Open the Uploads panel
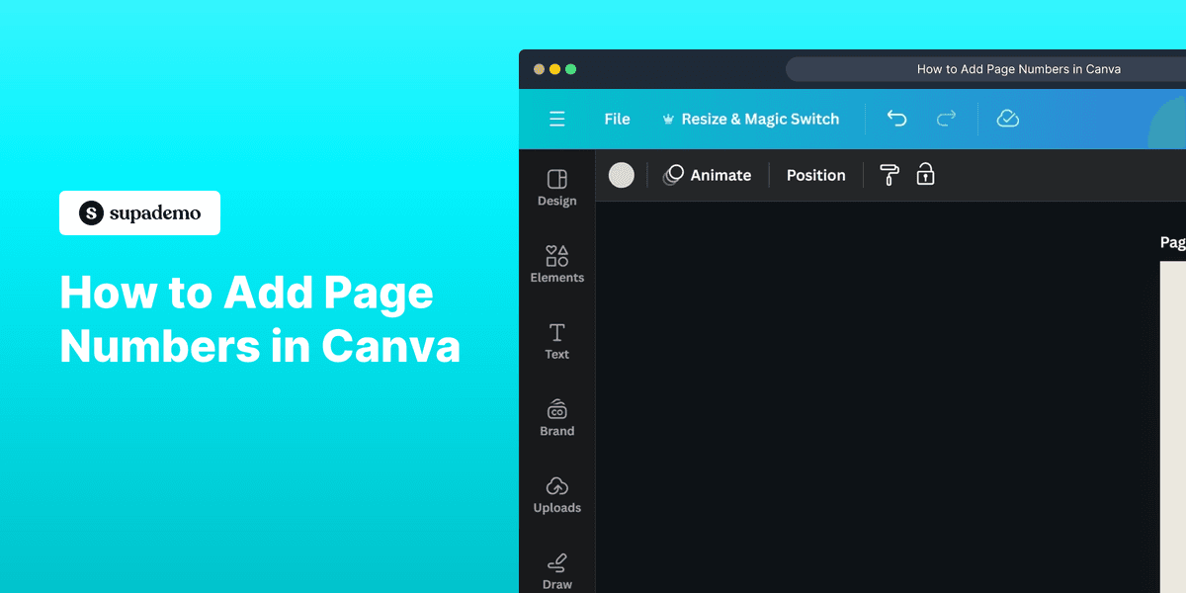 click(556, 494)
